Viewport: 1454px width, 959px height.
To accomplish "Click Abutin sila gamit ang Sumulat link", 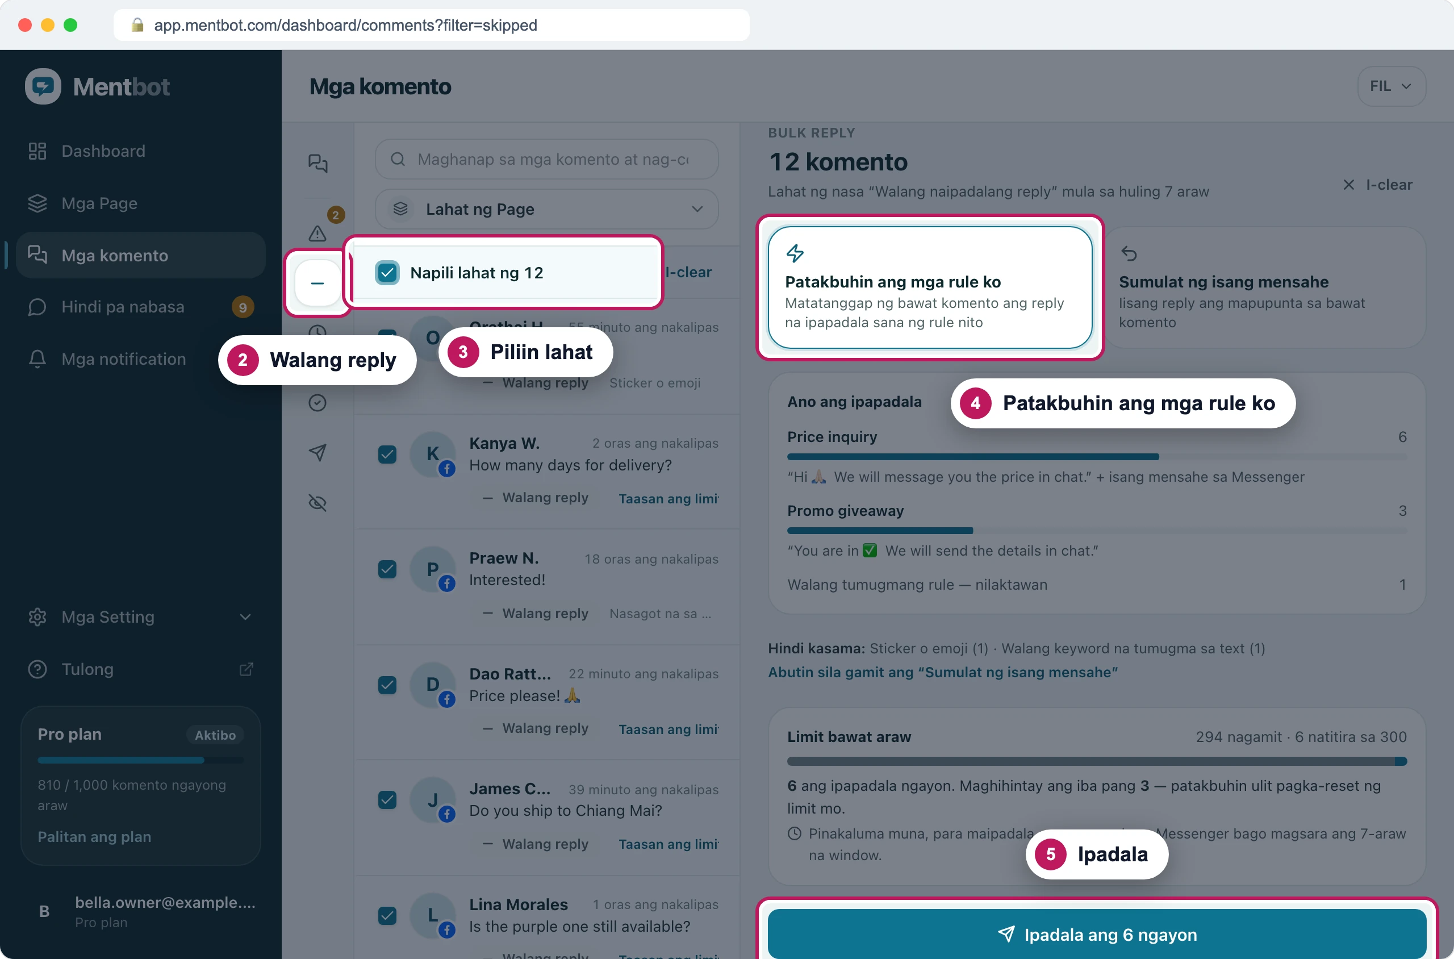I will [943, 672].
